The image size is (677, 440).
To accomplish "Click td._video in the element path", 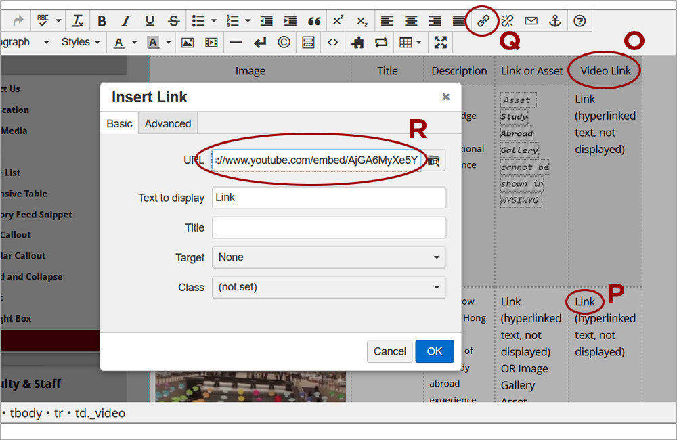I will tap(100, 413).
